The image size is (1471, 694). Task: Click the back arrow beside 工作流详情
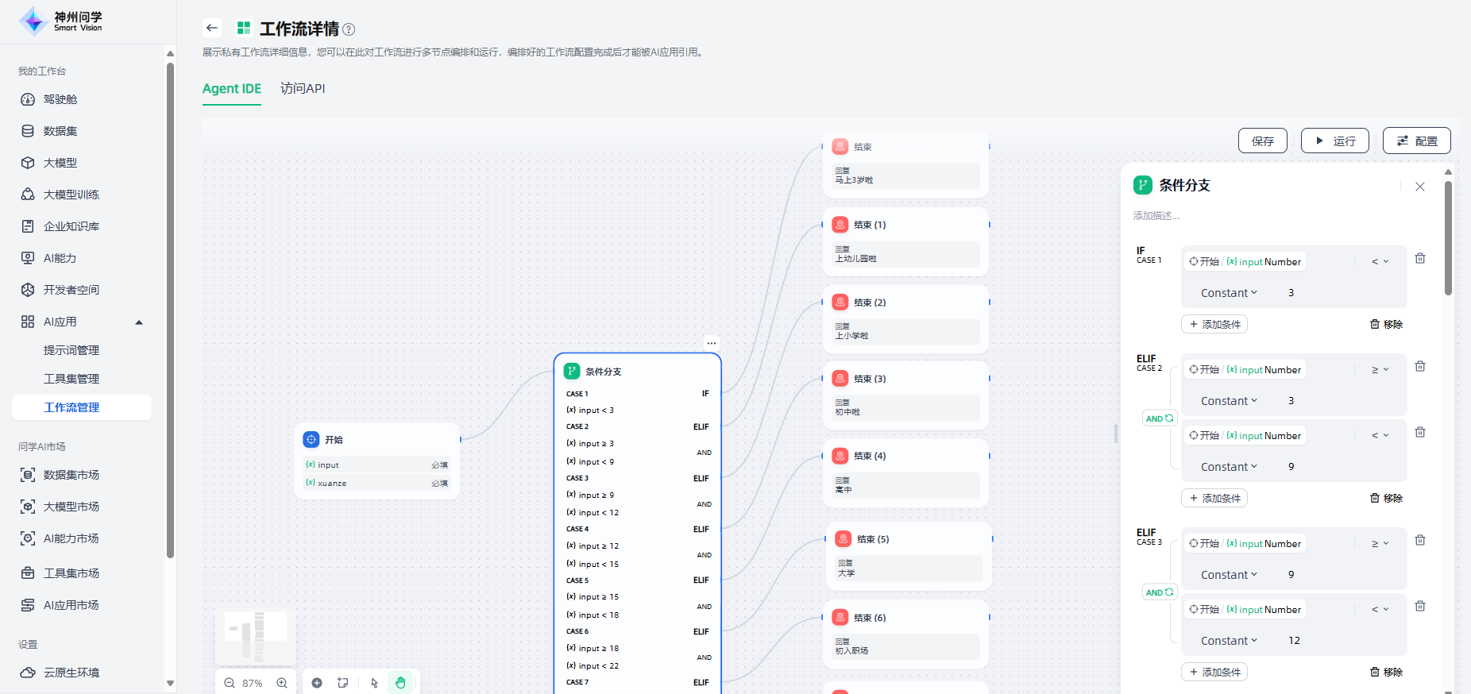coord(211,28)
